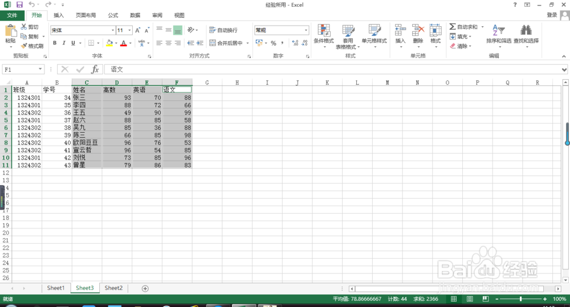The height and width of the screenshot is (307, 570).
Task: Toggle center horizontal alignment
Action: coord(168,43)
